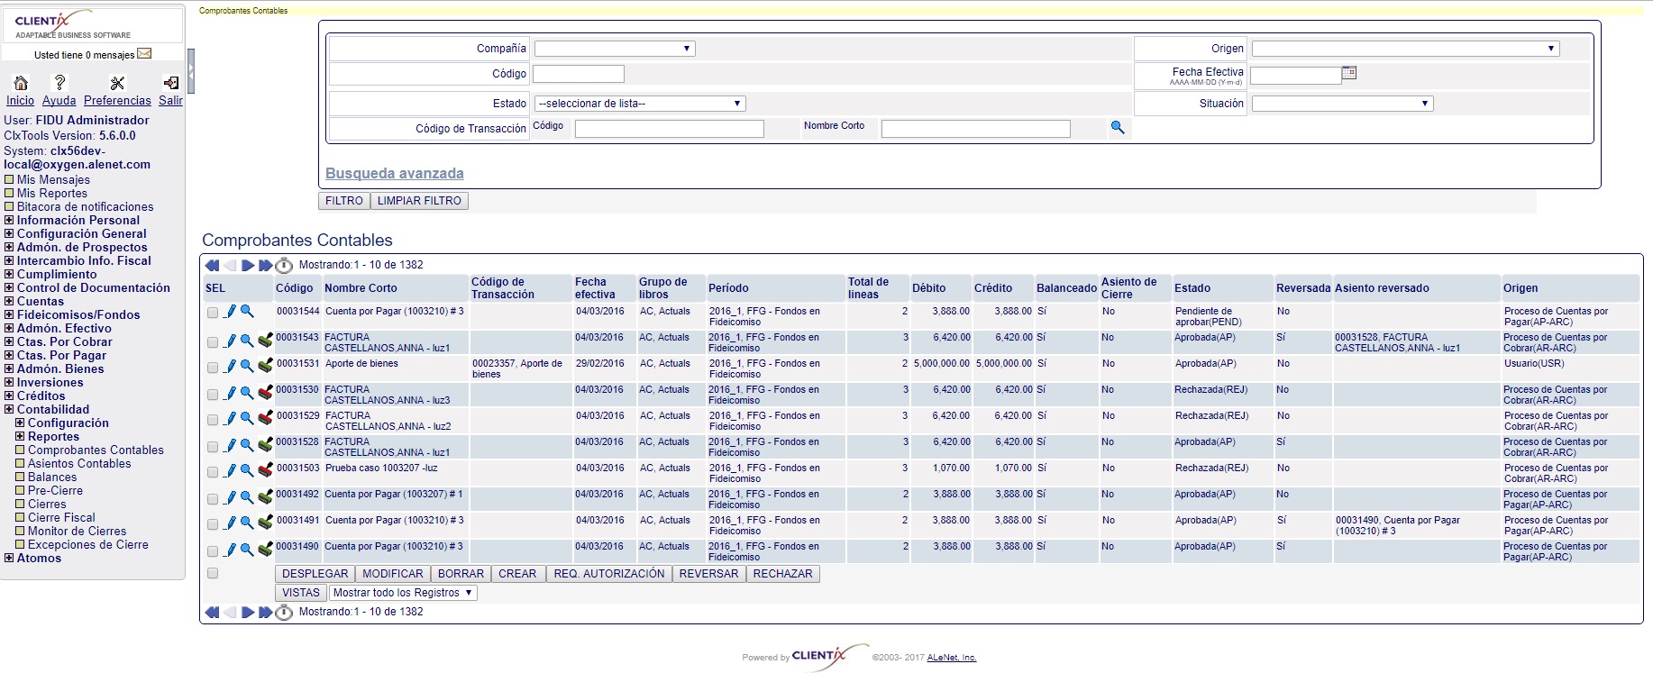This screenshot has width=1653, height=673.
Task: Click the stamp icon for voucher 00031530
Action: pyautogui.click(x=265, y=393)
